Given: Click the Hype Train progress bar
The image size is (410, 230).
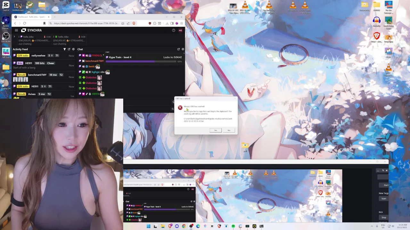Looking at the screenshot, I should pos(141,61).
